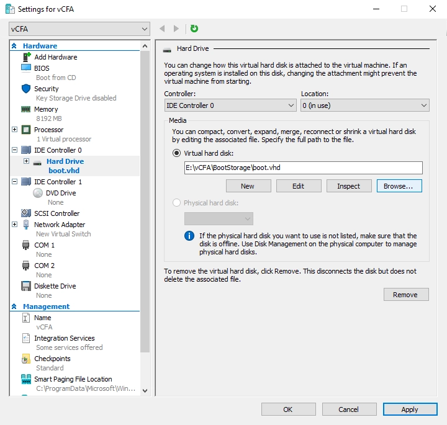
Task: Expand the Processor tree node
Action: (14, 130)
